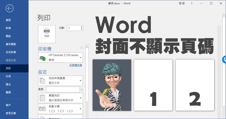226x119 pixels.
Task: Go back using the circled arrow icon
Action: coord(10,8)
